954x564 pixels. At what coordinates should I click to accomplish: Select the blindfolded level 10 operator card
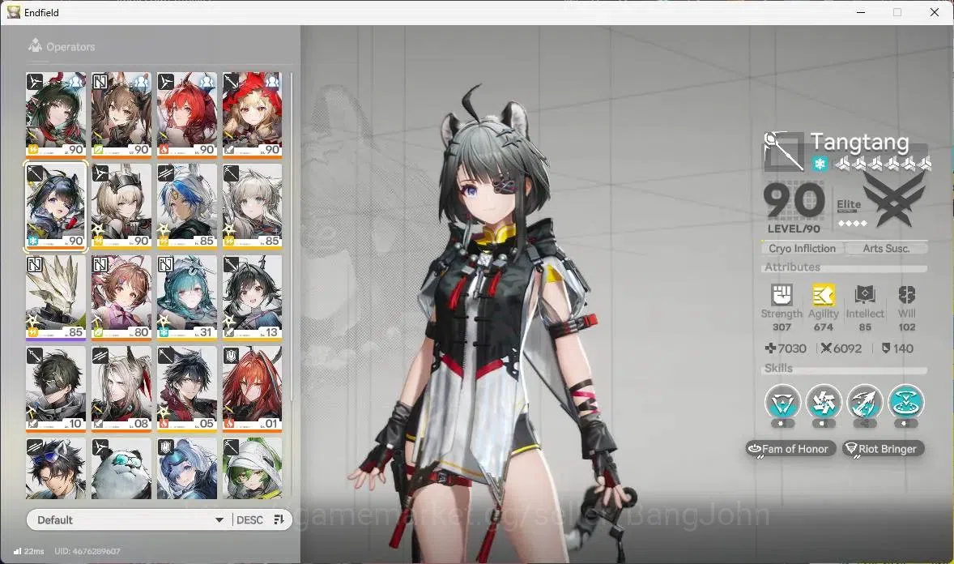click(55, 389)
